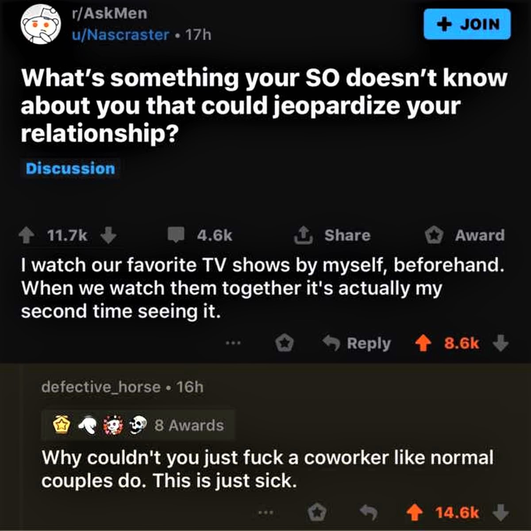Downvote the post next to 11.7k
The image size is (531, 531).
pos(108,235)
